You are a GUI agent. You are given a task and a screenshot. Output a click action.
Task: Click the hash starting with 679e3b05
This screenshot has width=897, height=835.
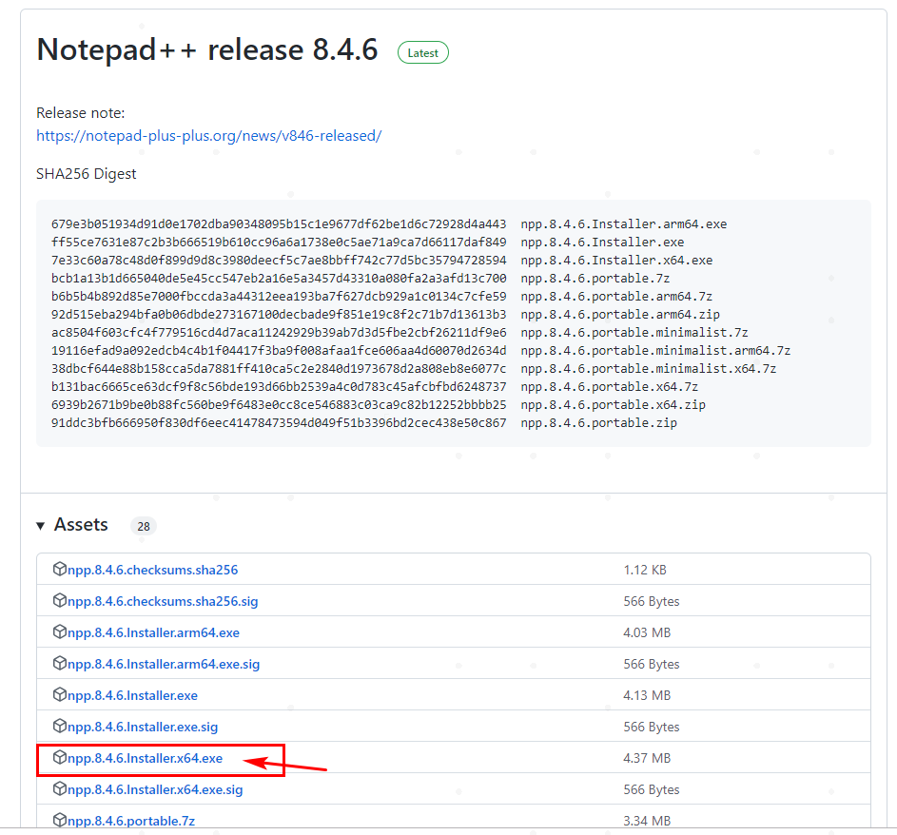(279, 224)
